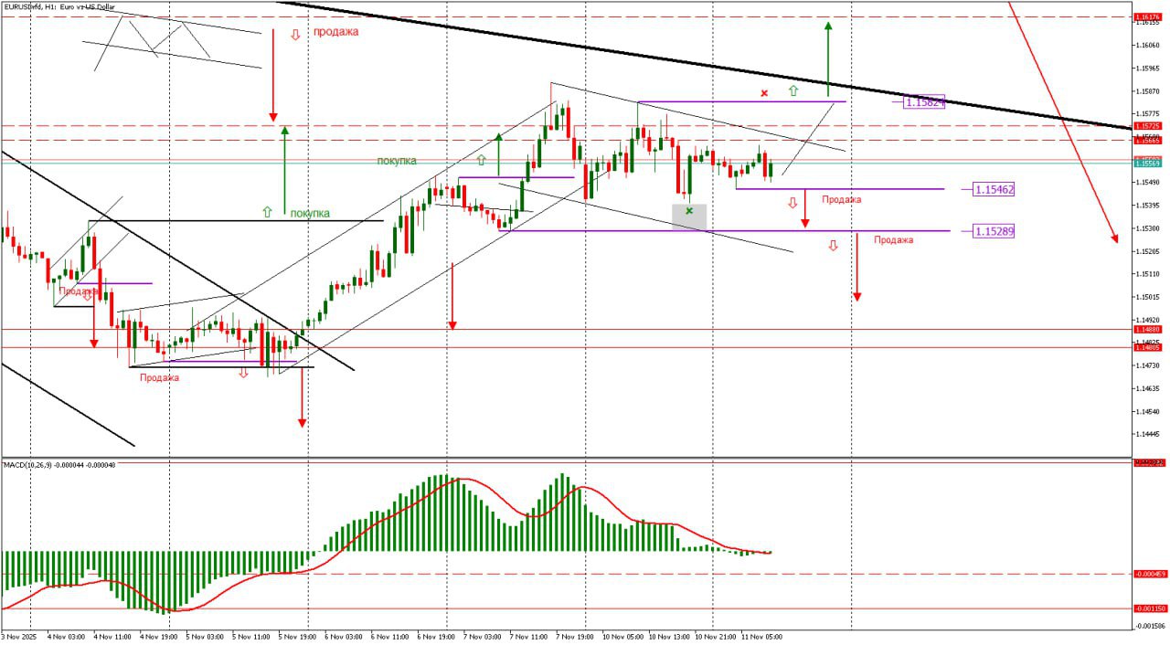Select the 'Продажа' label next to 1.15462 line
Screen dimensions: 1170x645
click(841, 199)
